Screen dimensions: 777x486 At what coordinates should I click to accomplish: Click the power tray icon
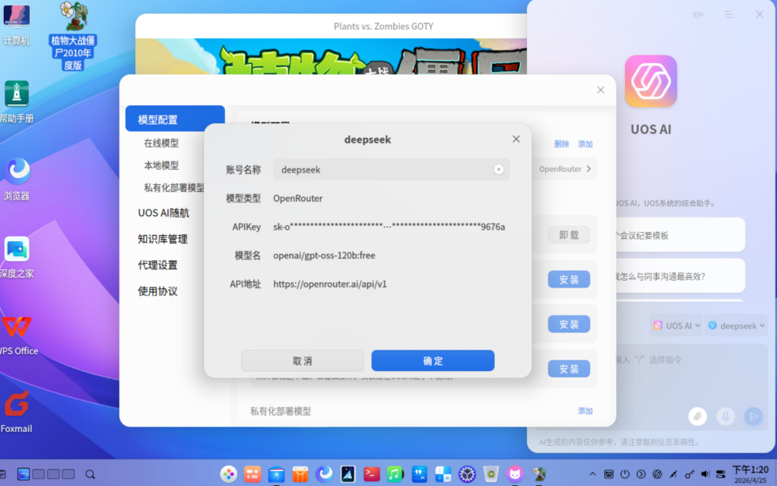(x=625, y=474)
